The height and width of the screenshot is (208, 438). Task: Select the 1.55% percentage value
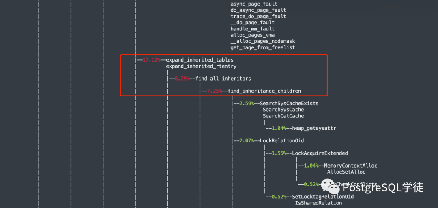coord(279,153)
